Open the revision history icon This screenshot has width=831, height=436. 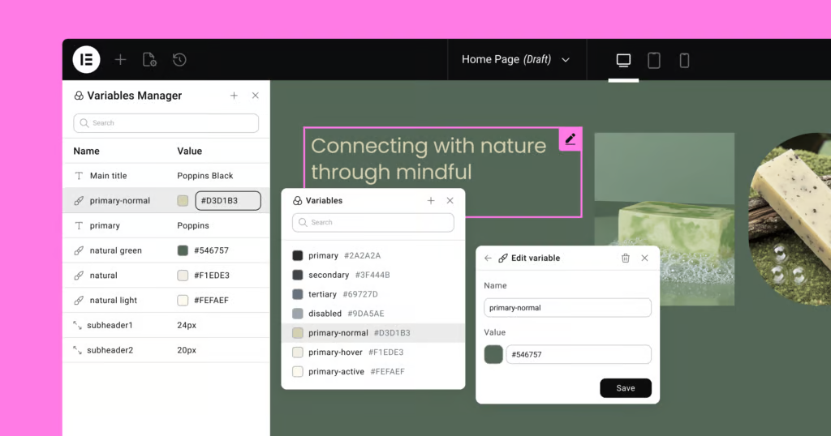[x=179, y=59]
